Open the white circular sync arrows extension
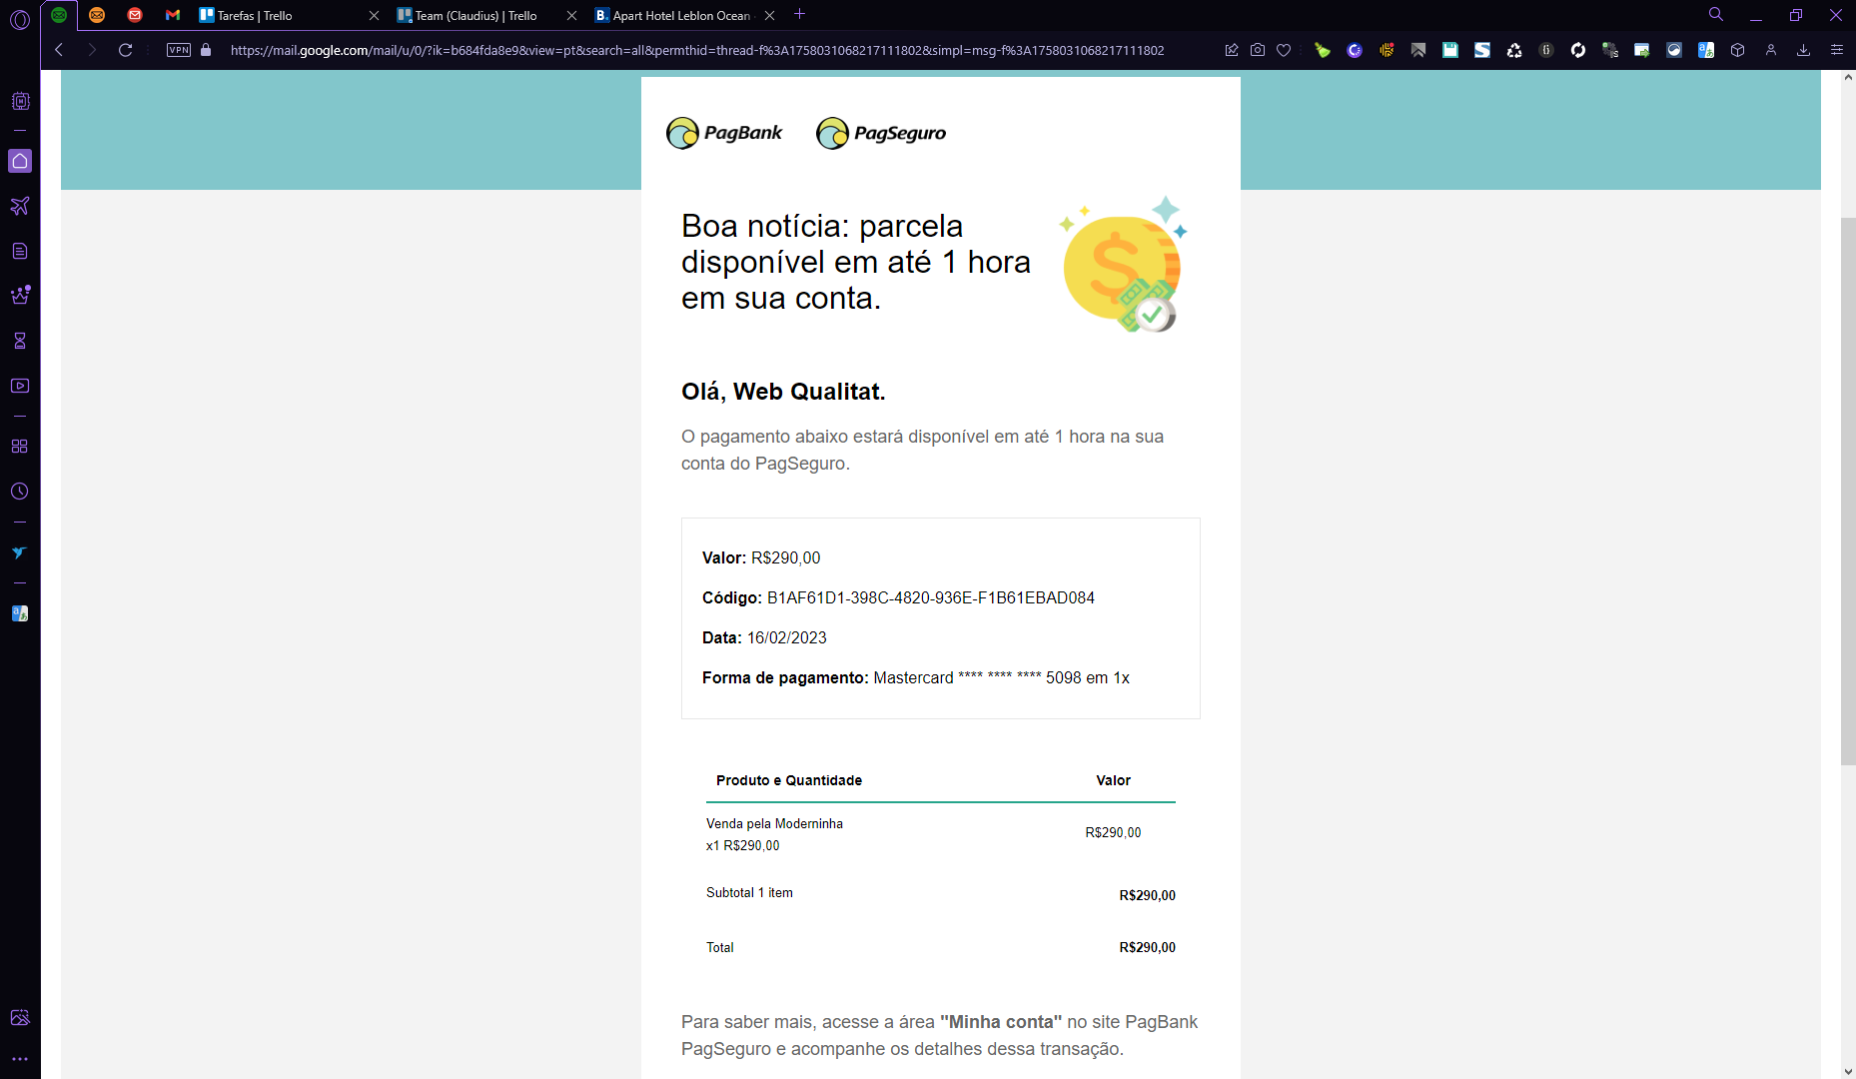Screen dimensions: 1856x1079 click(x=1578, y=50)
